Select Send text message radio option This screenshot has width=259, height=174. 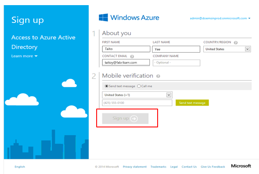coord(107,86)
